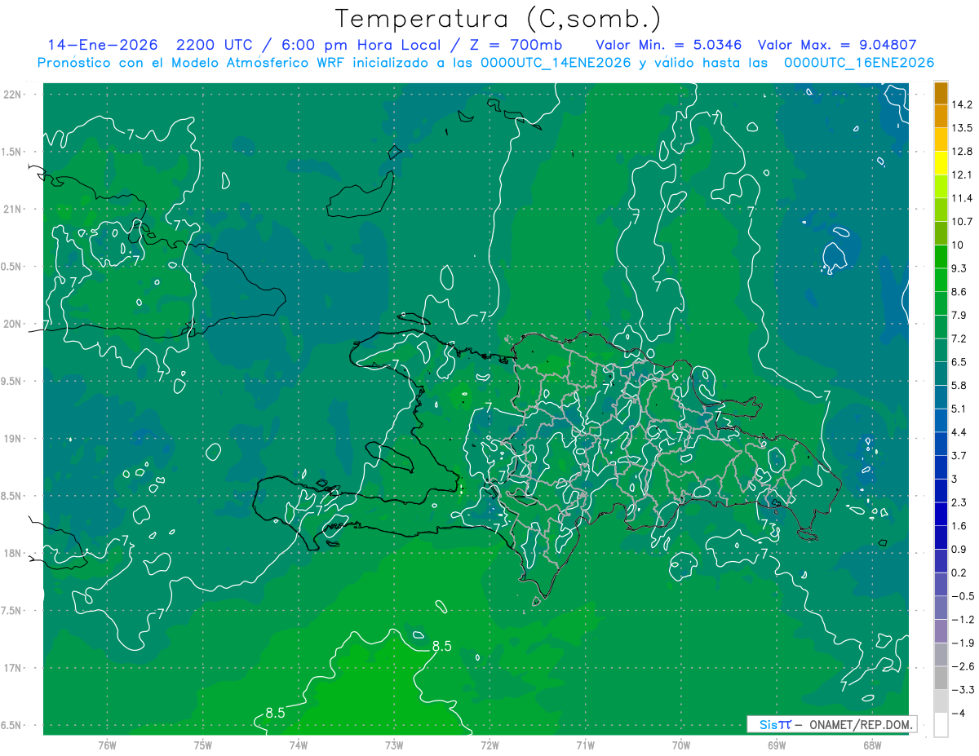This screenshot has width=979, height=756.
Task: Click the "21N" latitude axis label
Action: (x=12, y=210)
